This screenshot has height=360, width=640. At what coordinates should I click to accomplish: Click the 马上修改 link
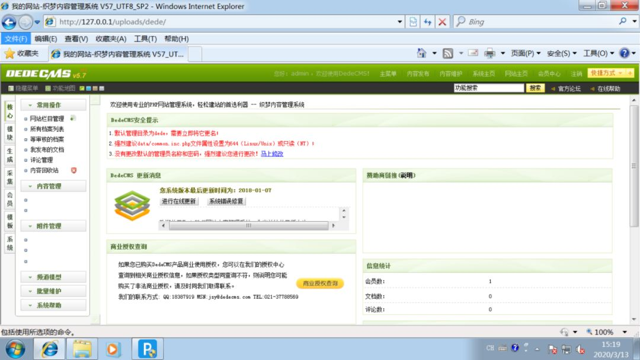click(x=272, y=154)
